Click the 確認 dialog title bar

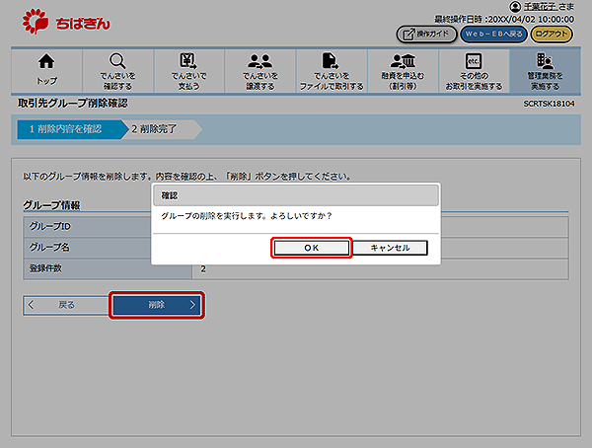(295, 194)
